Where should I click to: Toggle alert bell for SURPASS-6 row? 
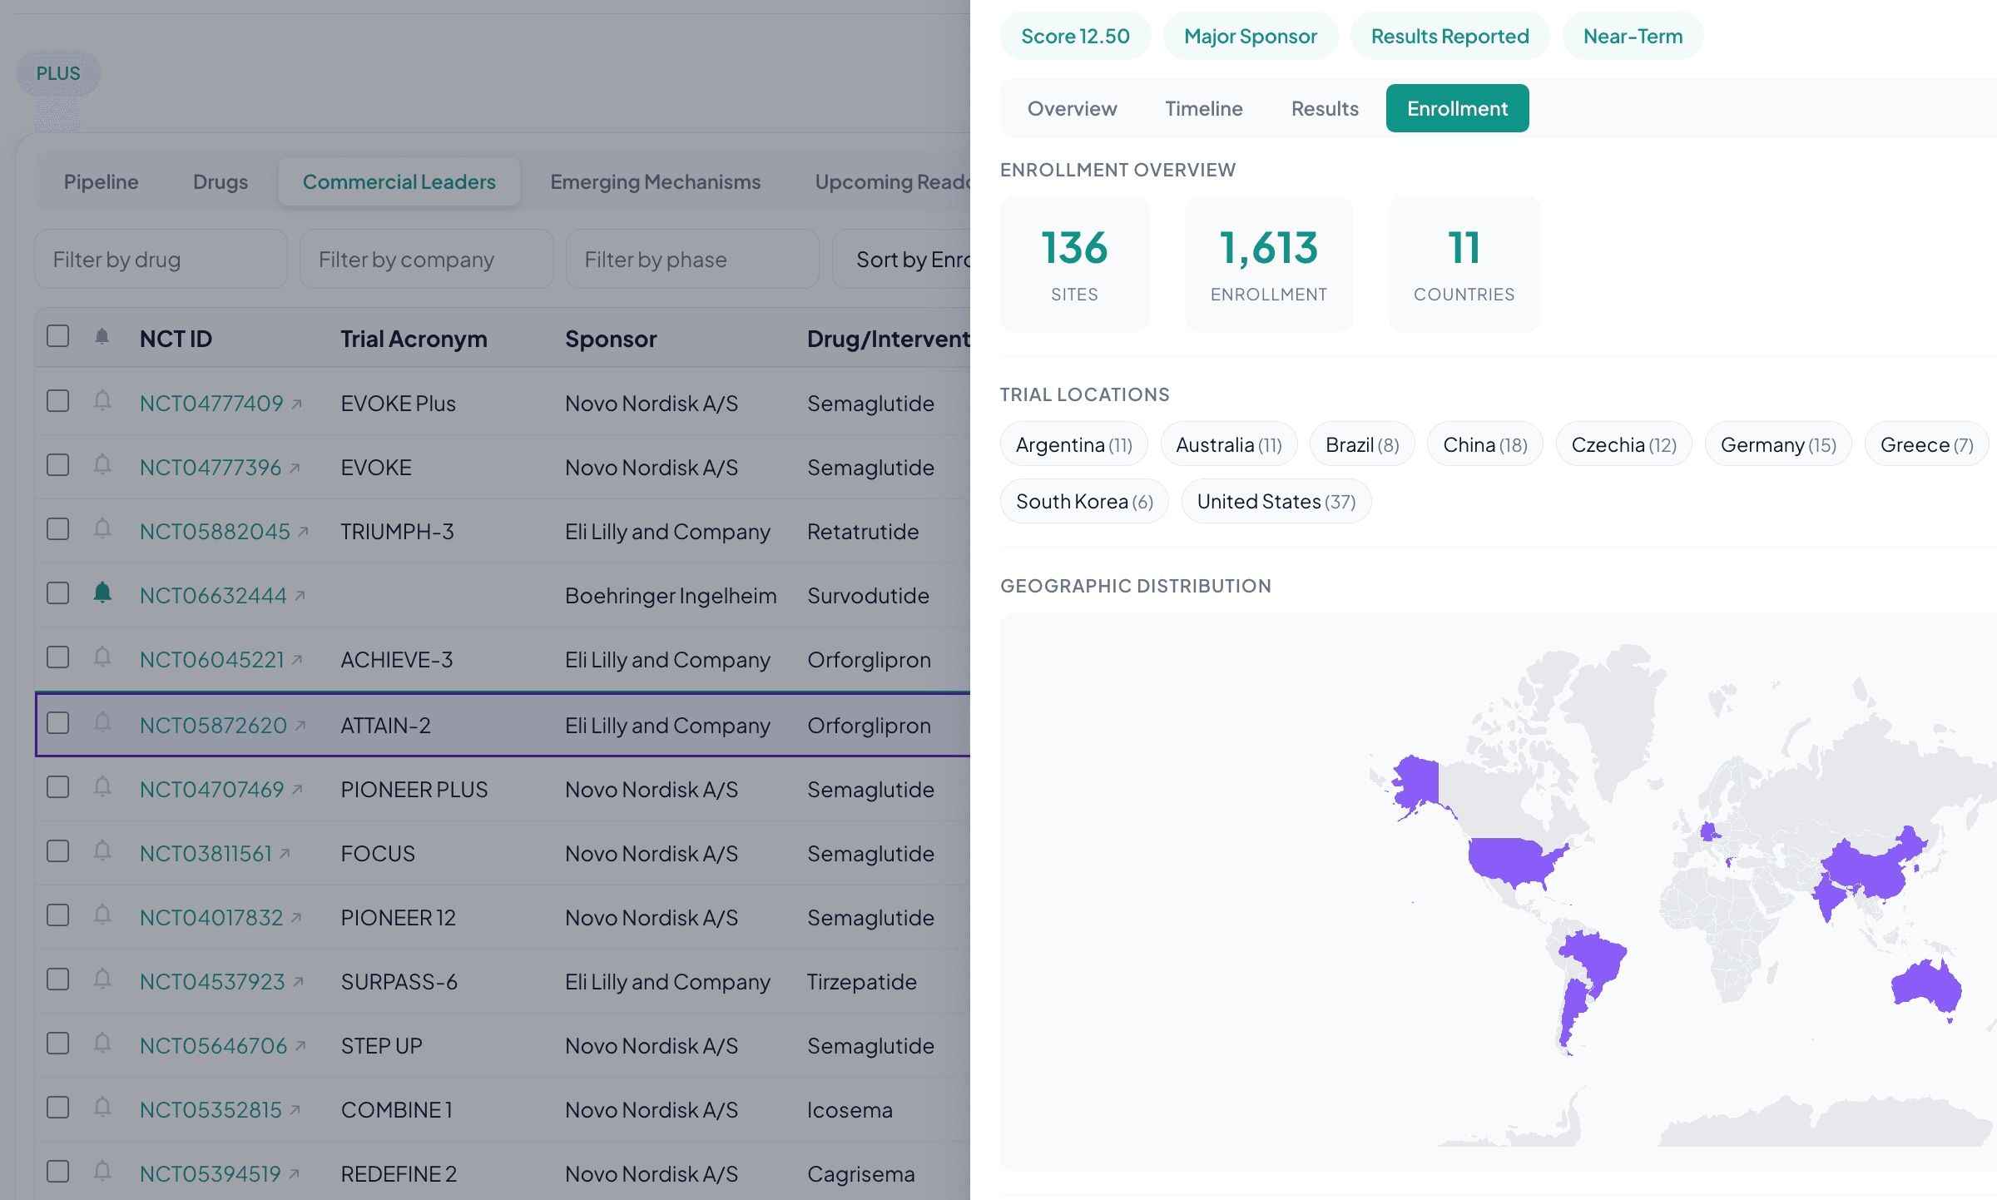[102, 979]
